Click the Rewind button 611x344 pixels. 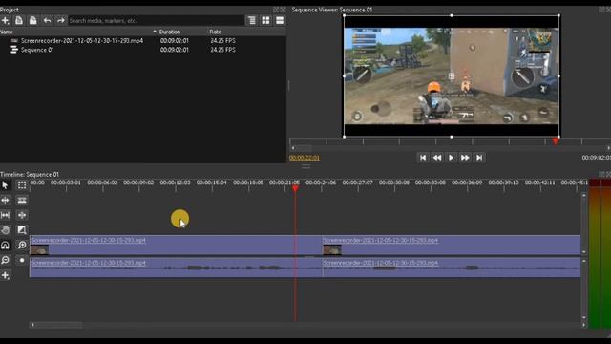tap(437, 157)
